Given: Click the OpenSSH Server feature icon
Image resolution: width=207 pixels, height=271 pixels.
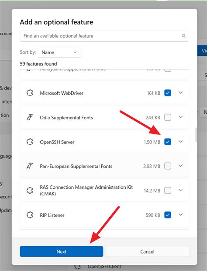Looking at the screenshot, I should 30,142.
